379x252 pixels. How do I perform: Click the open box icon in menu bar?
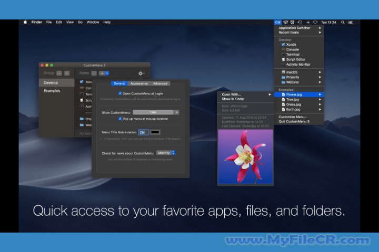286,22
